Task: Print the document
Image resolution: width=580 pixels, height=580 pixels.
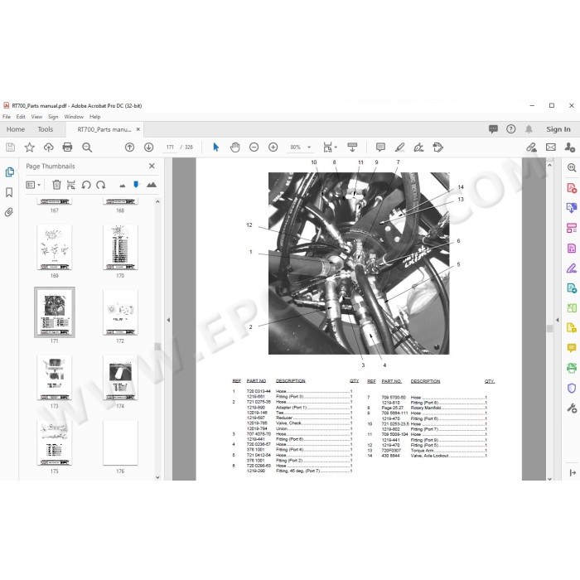Action: point(67,147)
